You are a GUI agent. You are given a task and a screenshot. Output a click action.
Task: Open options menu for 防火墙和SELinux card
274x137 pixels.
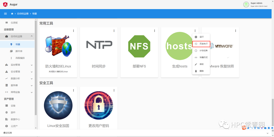pyautogui.click(x=73, y=31)
